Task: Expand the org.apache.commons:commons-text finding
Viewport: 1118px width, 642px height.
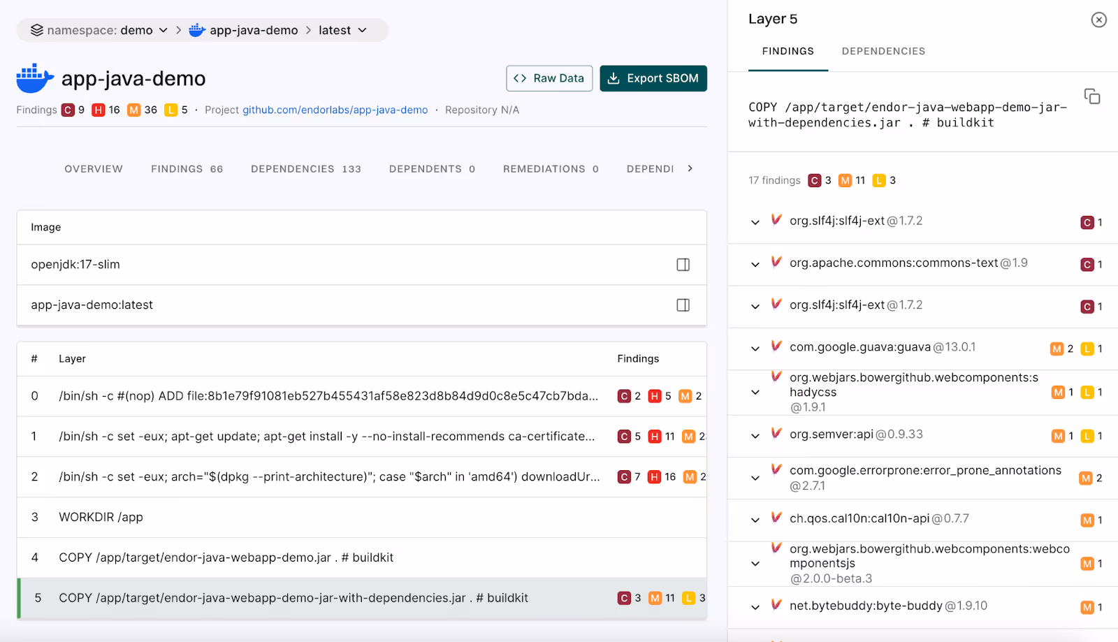Action: (x=755, y=265)
